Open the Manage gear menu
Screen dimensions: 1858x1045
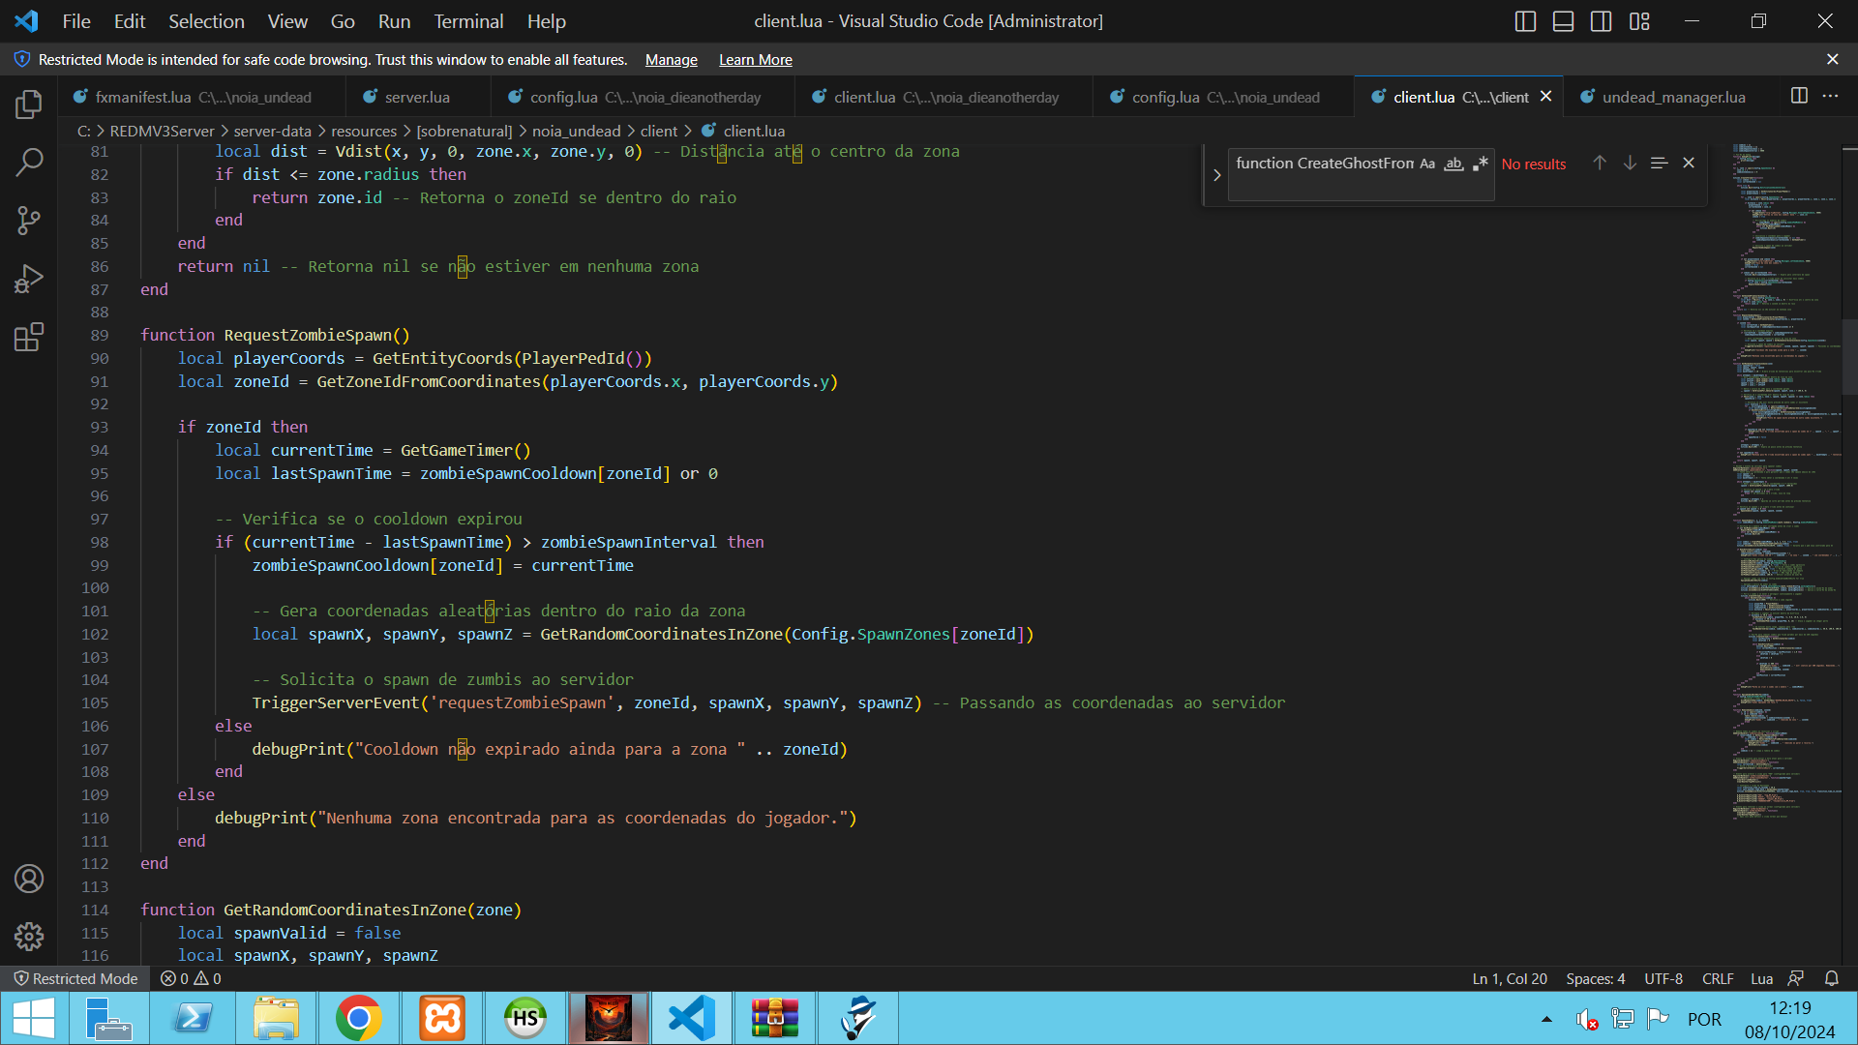[29, 936]
